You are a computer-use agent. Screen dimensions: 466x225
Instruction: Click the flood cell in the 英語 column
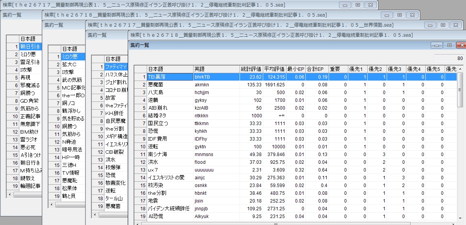(216, 162)
